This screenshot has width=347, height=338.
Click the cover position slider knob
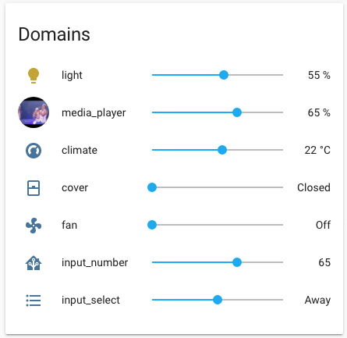coord(152,187)
